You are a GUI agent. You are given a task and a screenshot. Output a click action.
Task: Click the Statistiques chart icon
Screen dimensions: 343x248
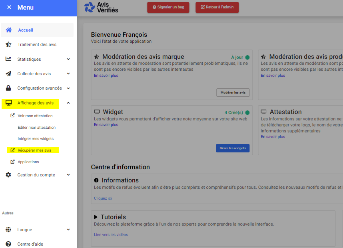[x=8, y=59]
